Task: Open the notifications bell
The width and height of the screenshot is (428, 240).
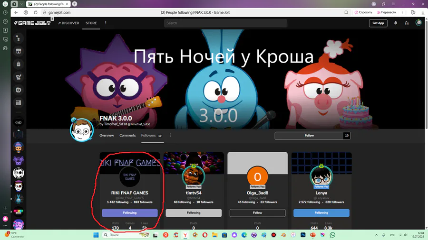Action: tap(396, 23)
